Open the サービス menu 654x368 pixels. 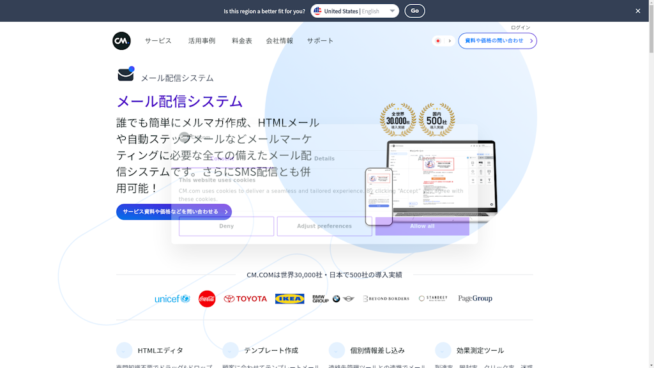pos(158,41)
